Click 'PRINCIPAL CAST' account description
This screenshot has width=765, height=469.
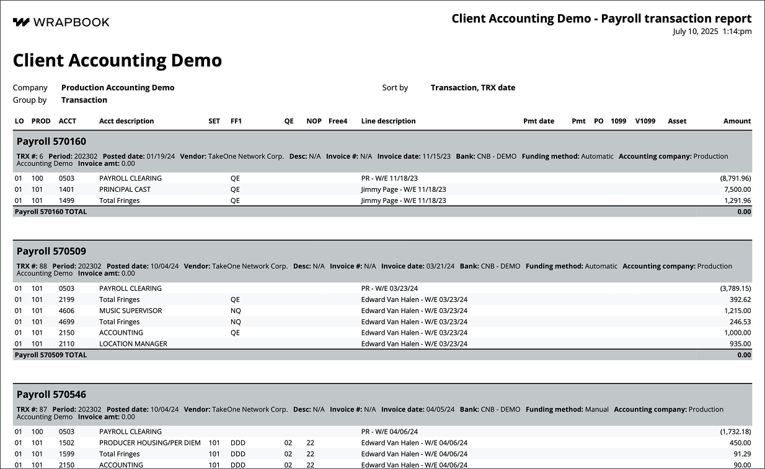[125, 189]
